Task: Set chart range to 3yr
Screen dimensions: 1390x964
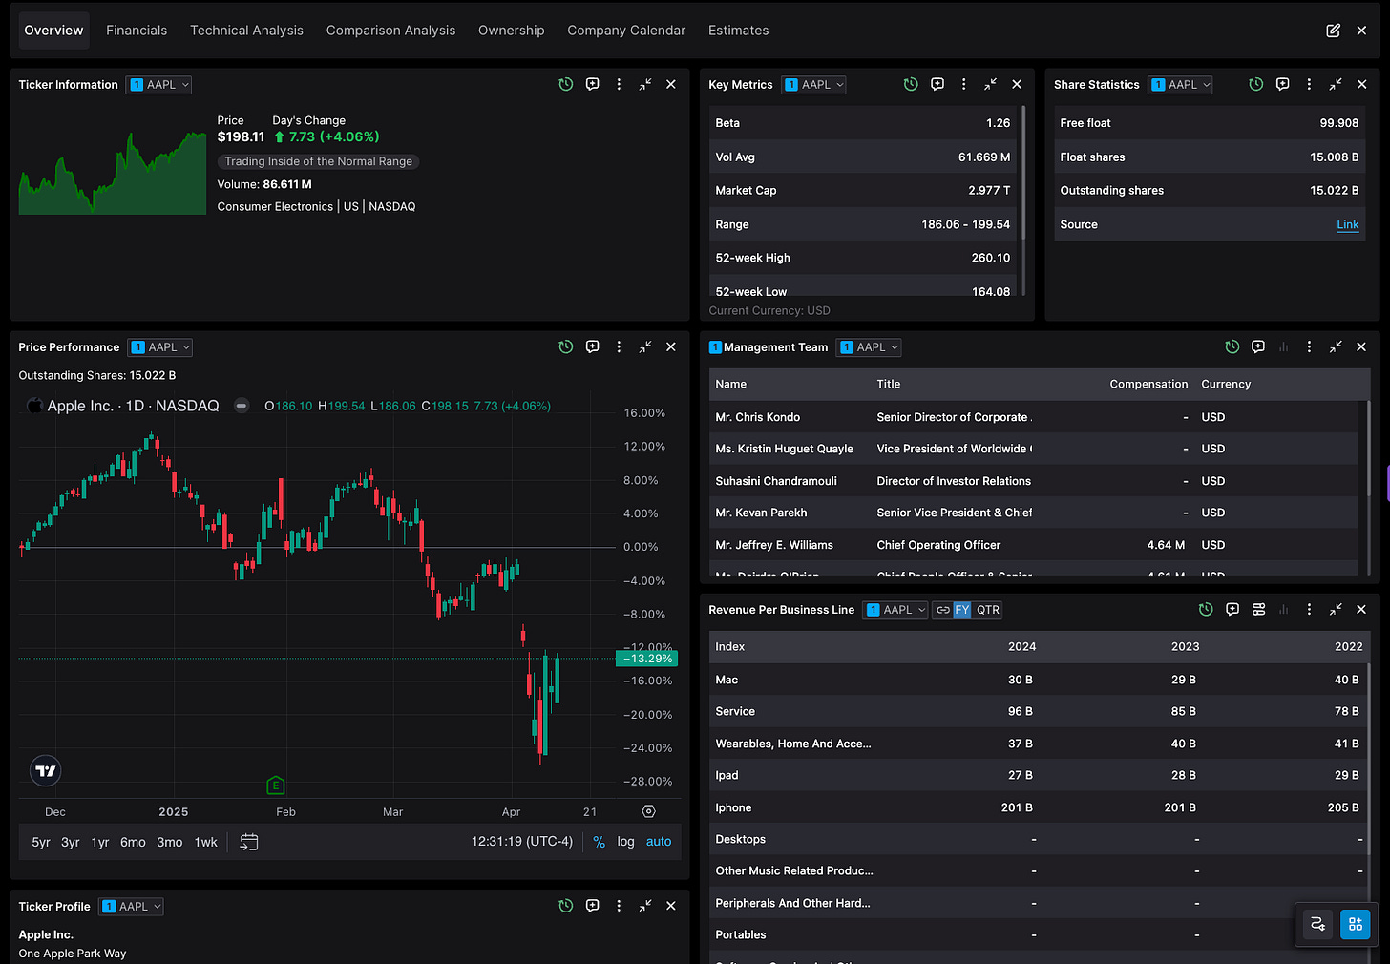Action: point(71,842)
